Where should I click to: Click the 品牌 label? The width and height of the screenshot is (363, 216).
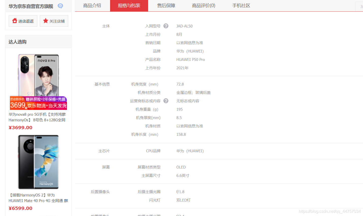coord(157,51)
